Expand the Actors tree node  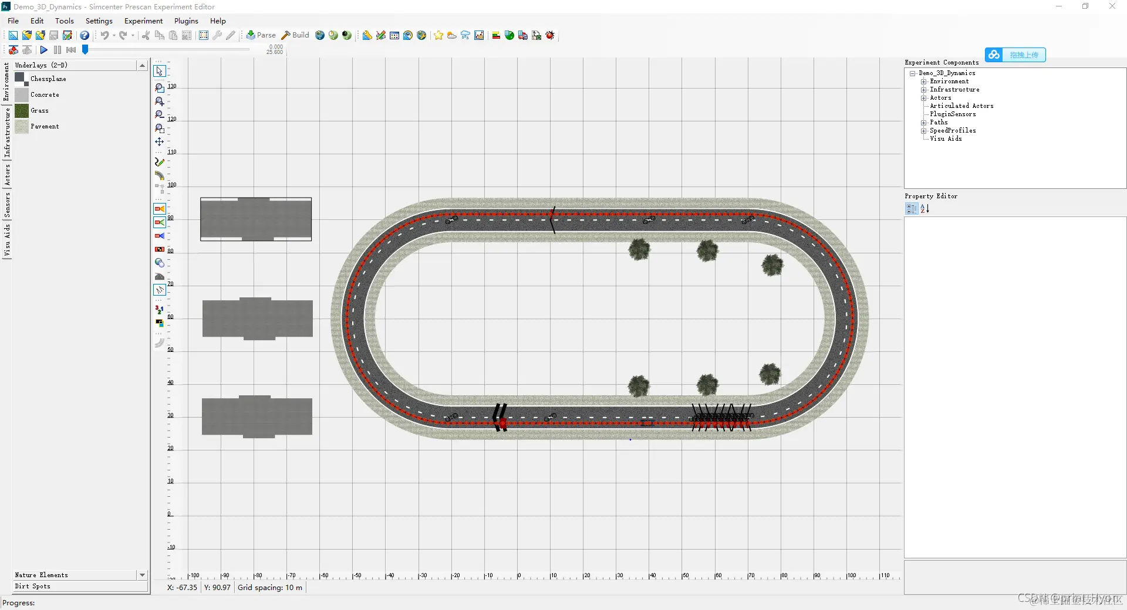924,98
